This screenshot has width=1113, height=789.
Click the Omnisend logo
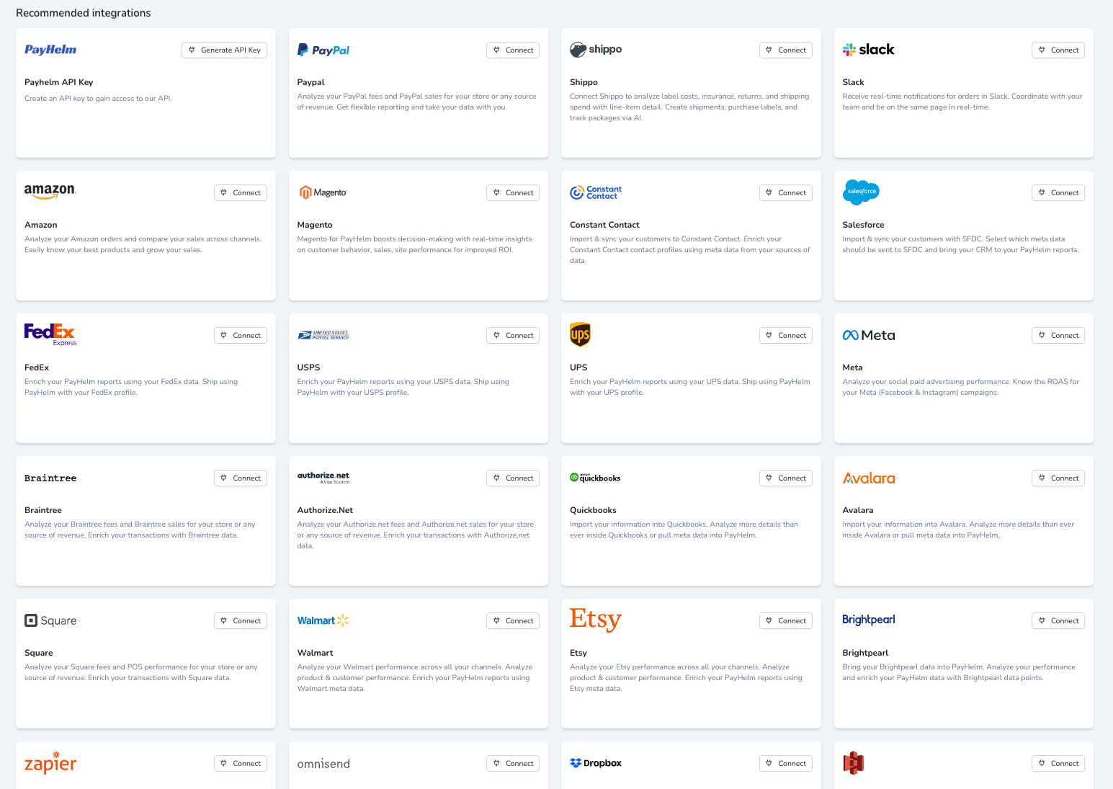point(323,764)
